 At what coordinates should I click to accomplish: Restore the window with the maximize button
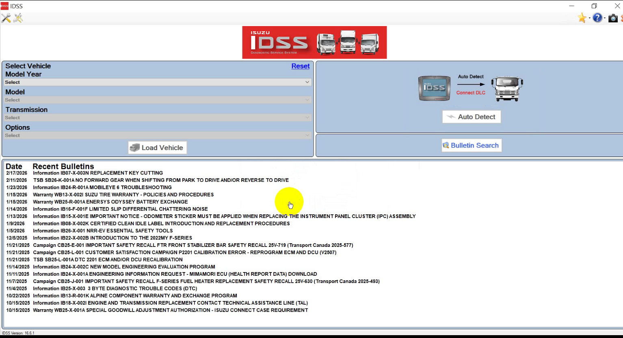(594, 6)
